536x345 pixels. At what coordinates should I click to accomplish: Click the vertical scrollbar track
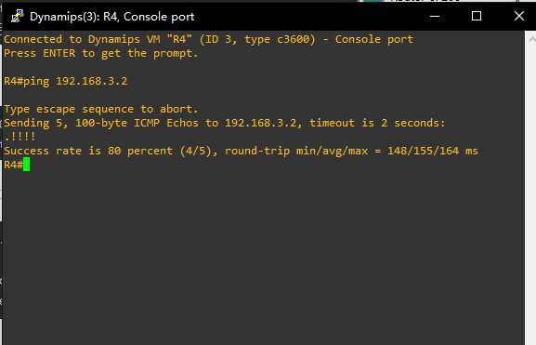pos(530,195)
